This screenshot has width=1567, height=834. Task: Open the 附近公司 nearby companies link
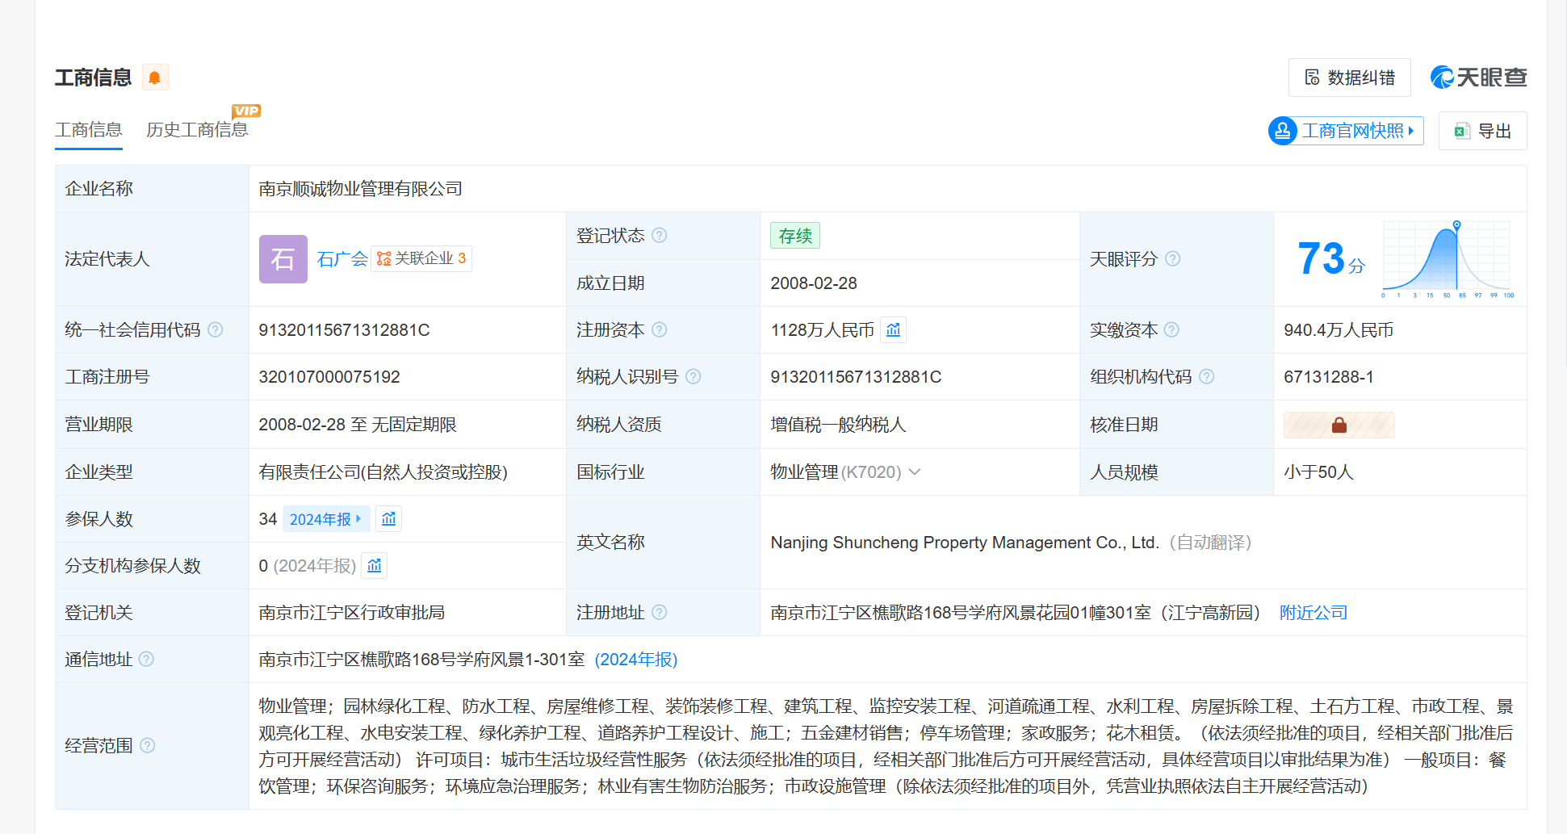[x=1314, y=613]
